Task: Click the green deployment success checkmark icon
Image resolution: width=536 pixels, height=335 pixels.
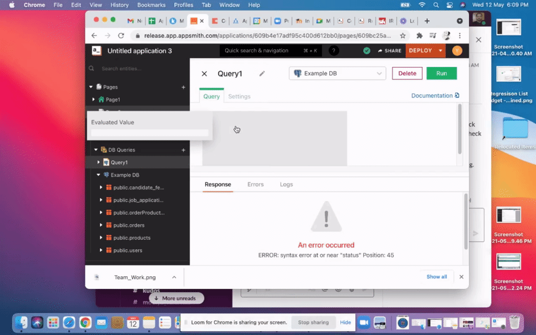Action: click(366, 50)
